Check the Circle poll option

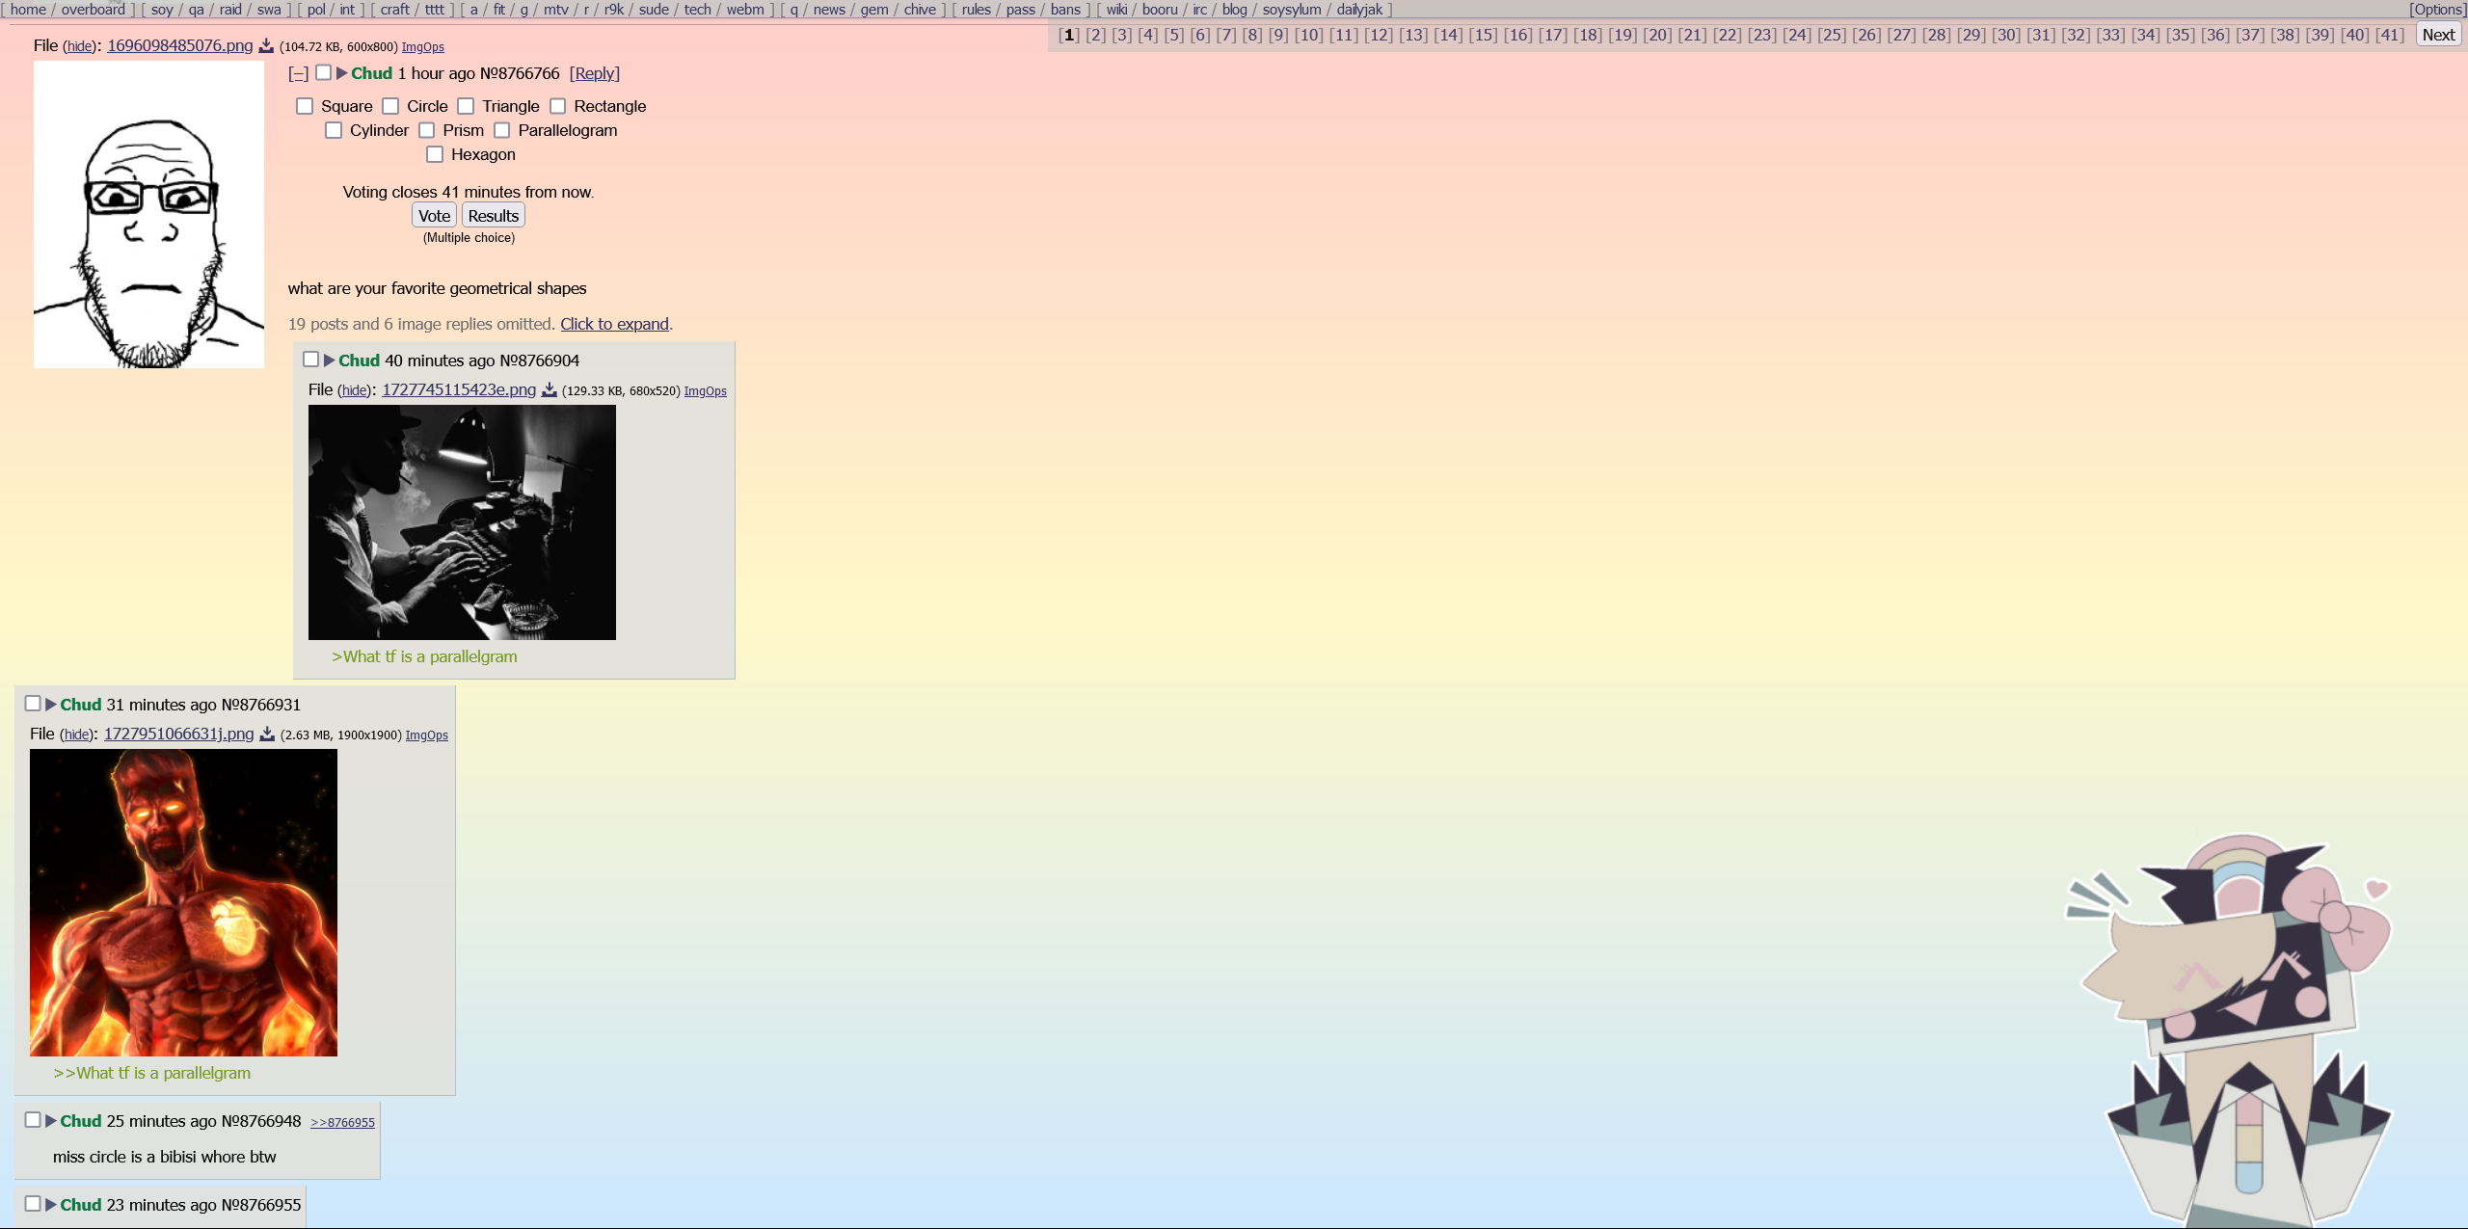[390, 106]
